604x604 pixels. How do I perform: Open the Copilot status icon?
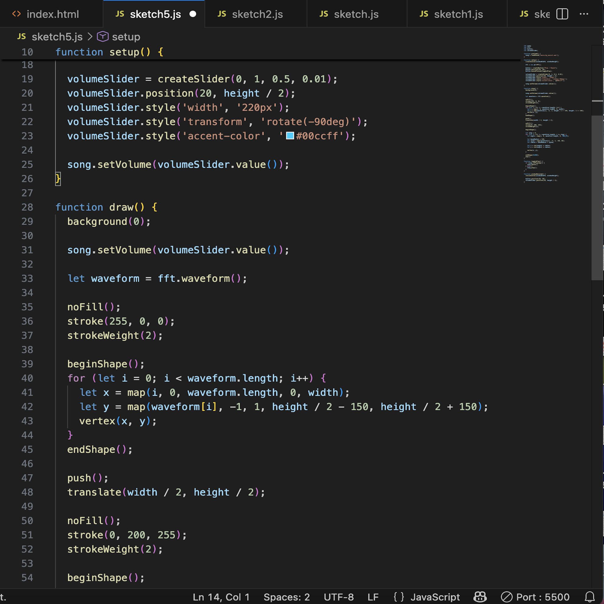[x=479, y=597]
